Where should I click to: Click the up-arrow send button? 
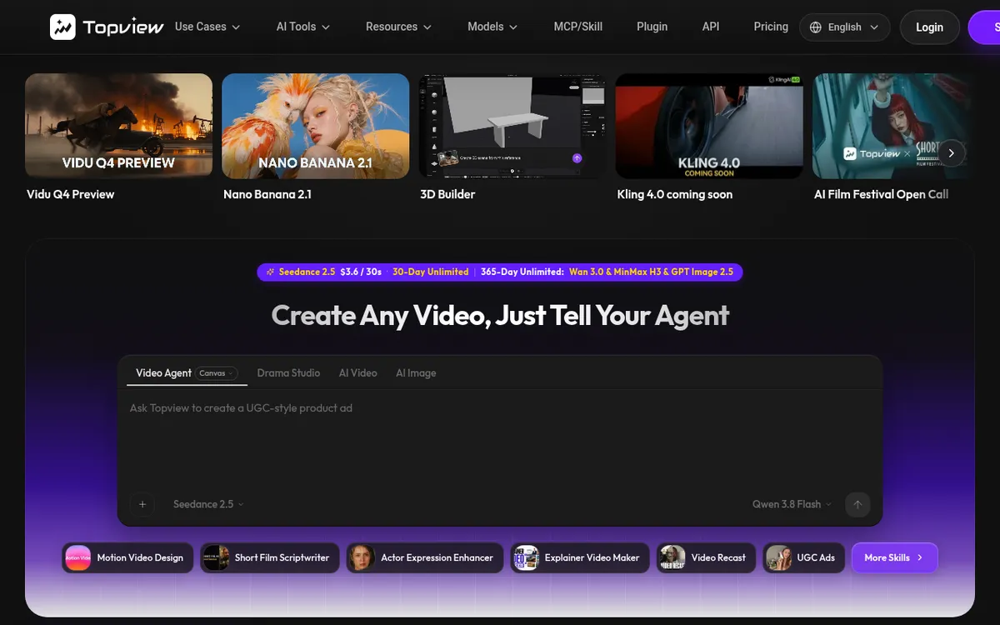coord(857,504)
